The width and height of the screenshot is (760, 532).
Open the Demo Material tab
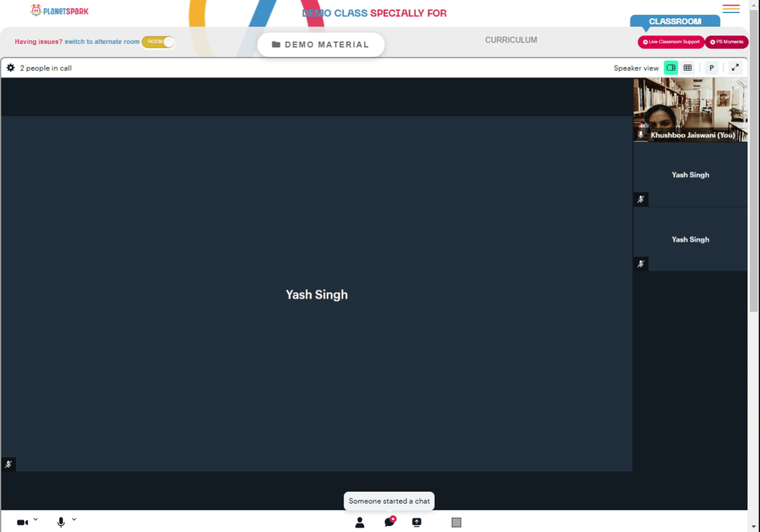321,45
